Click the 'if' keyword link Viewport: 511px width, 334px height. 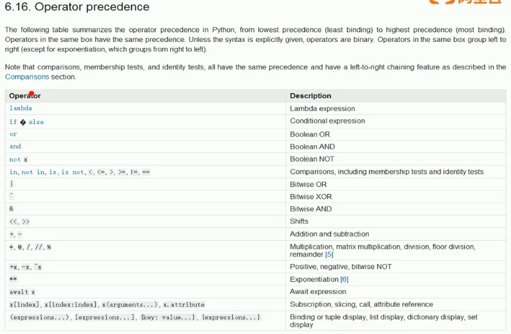(x=13, y=122)
